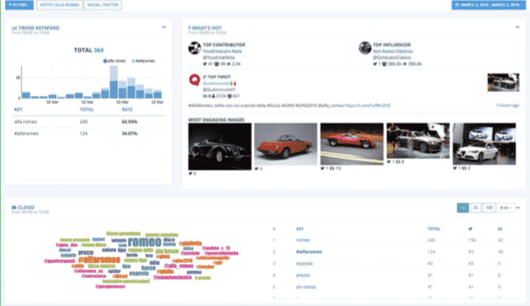Select the alfa romeo row in trend table
Viewport: 530px width, 306px height.
(x=88, y=122)
